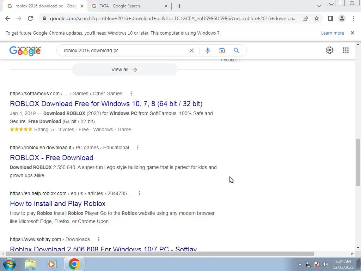The width and height of the screenshot is (361, 271).
Task: Open the Action Center flag icon
Action: (317, 264)
